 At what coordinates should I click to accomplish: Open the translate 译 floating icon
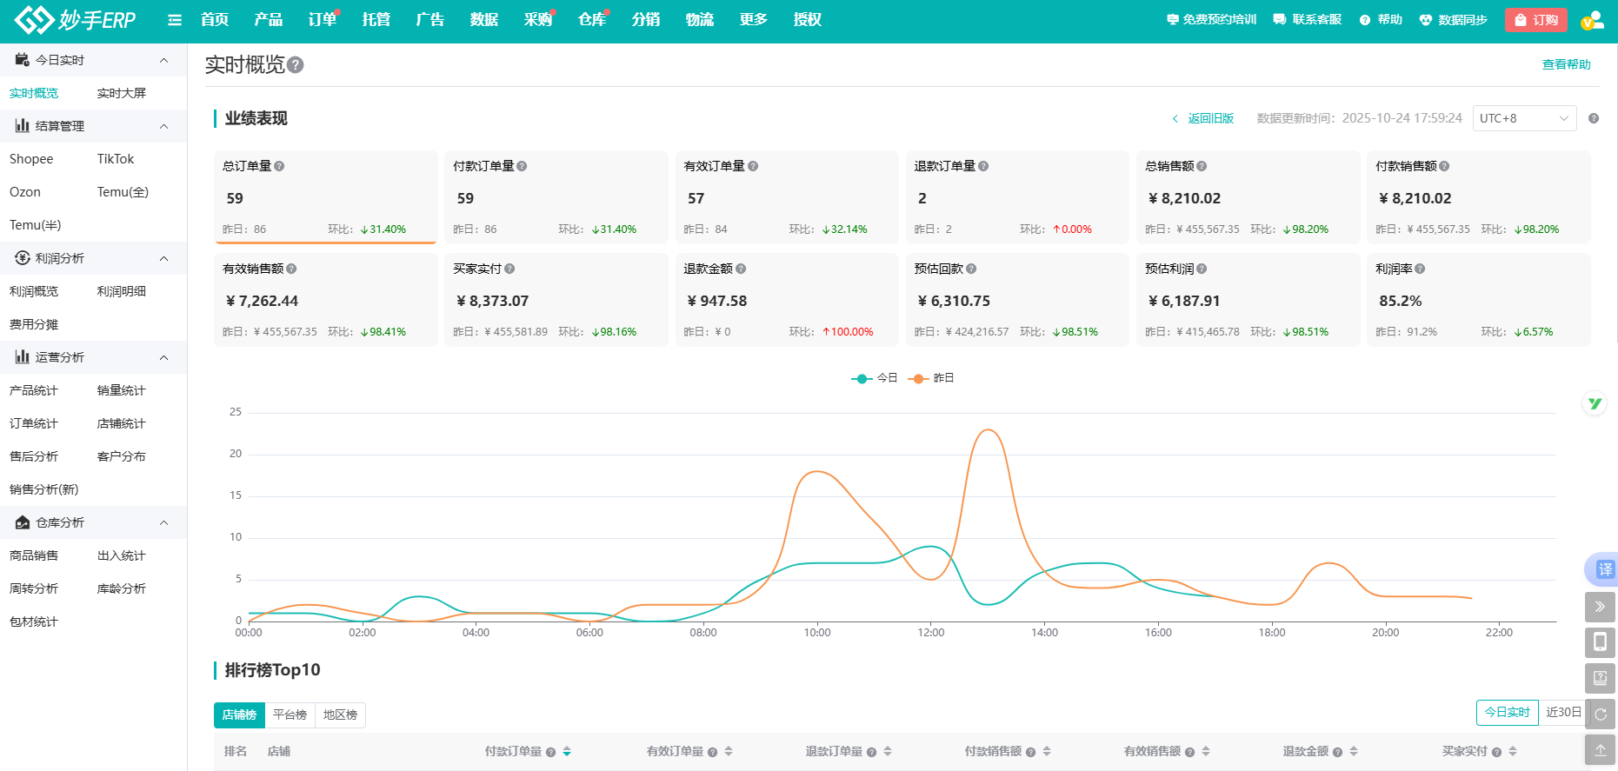[x=1603, y=569]
